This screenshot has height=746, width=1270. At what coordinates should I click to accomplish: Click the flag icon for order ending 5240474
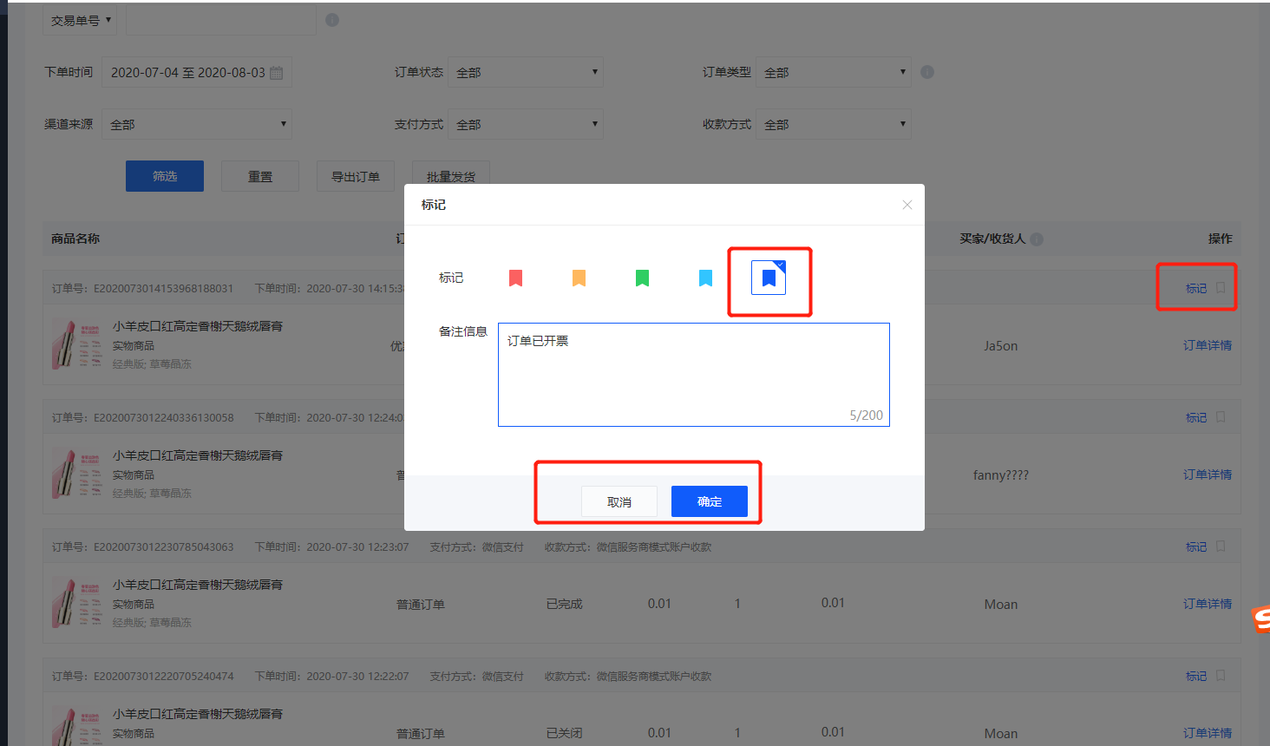1221,675
